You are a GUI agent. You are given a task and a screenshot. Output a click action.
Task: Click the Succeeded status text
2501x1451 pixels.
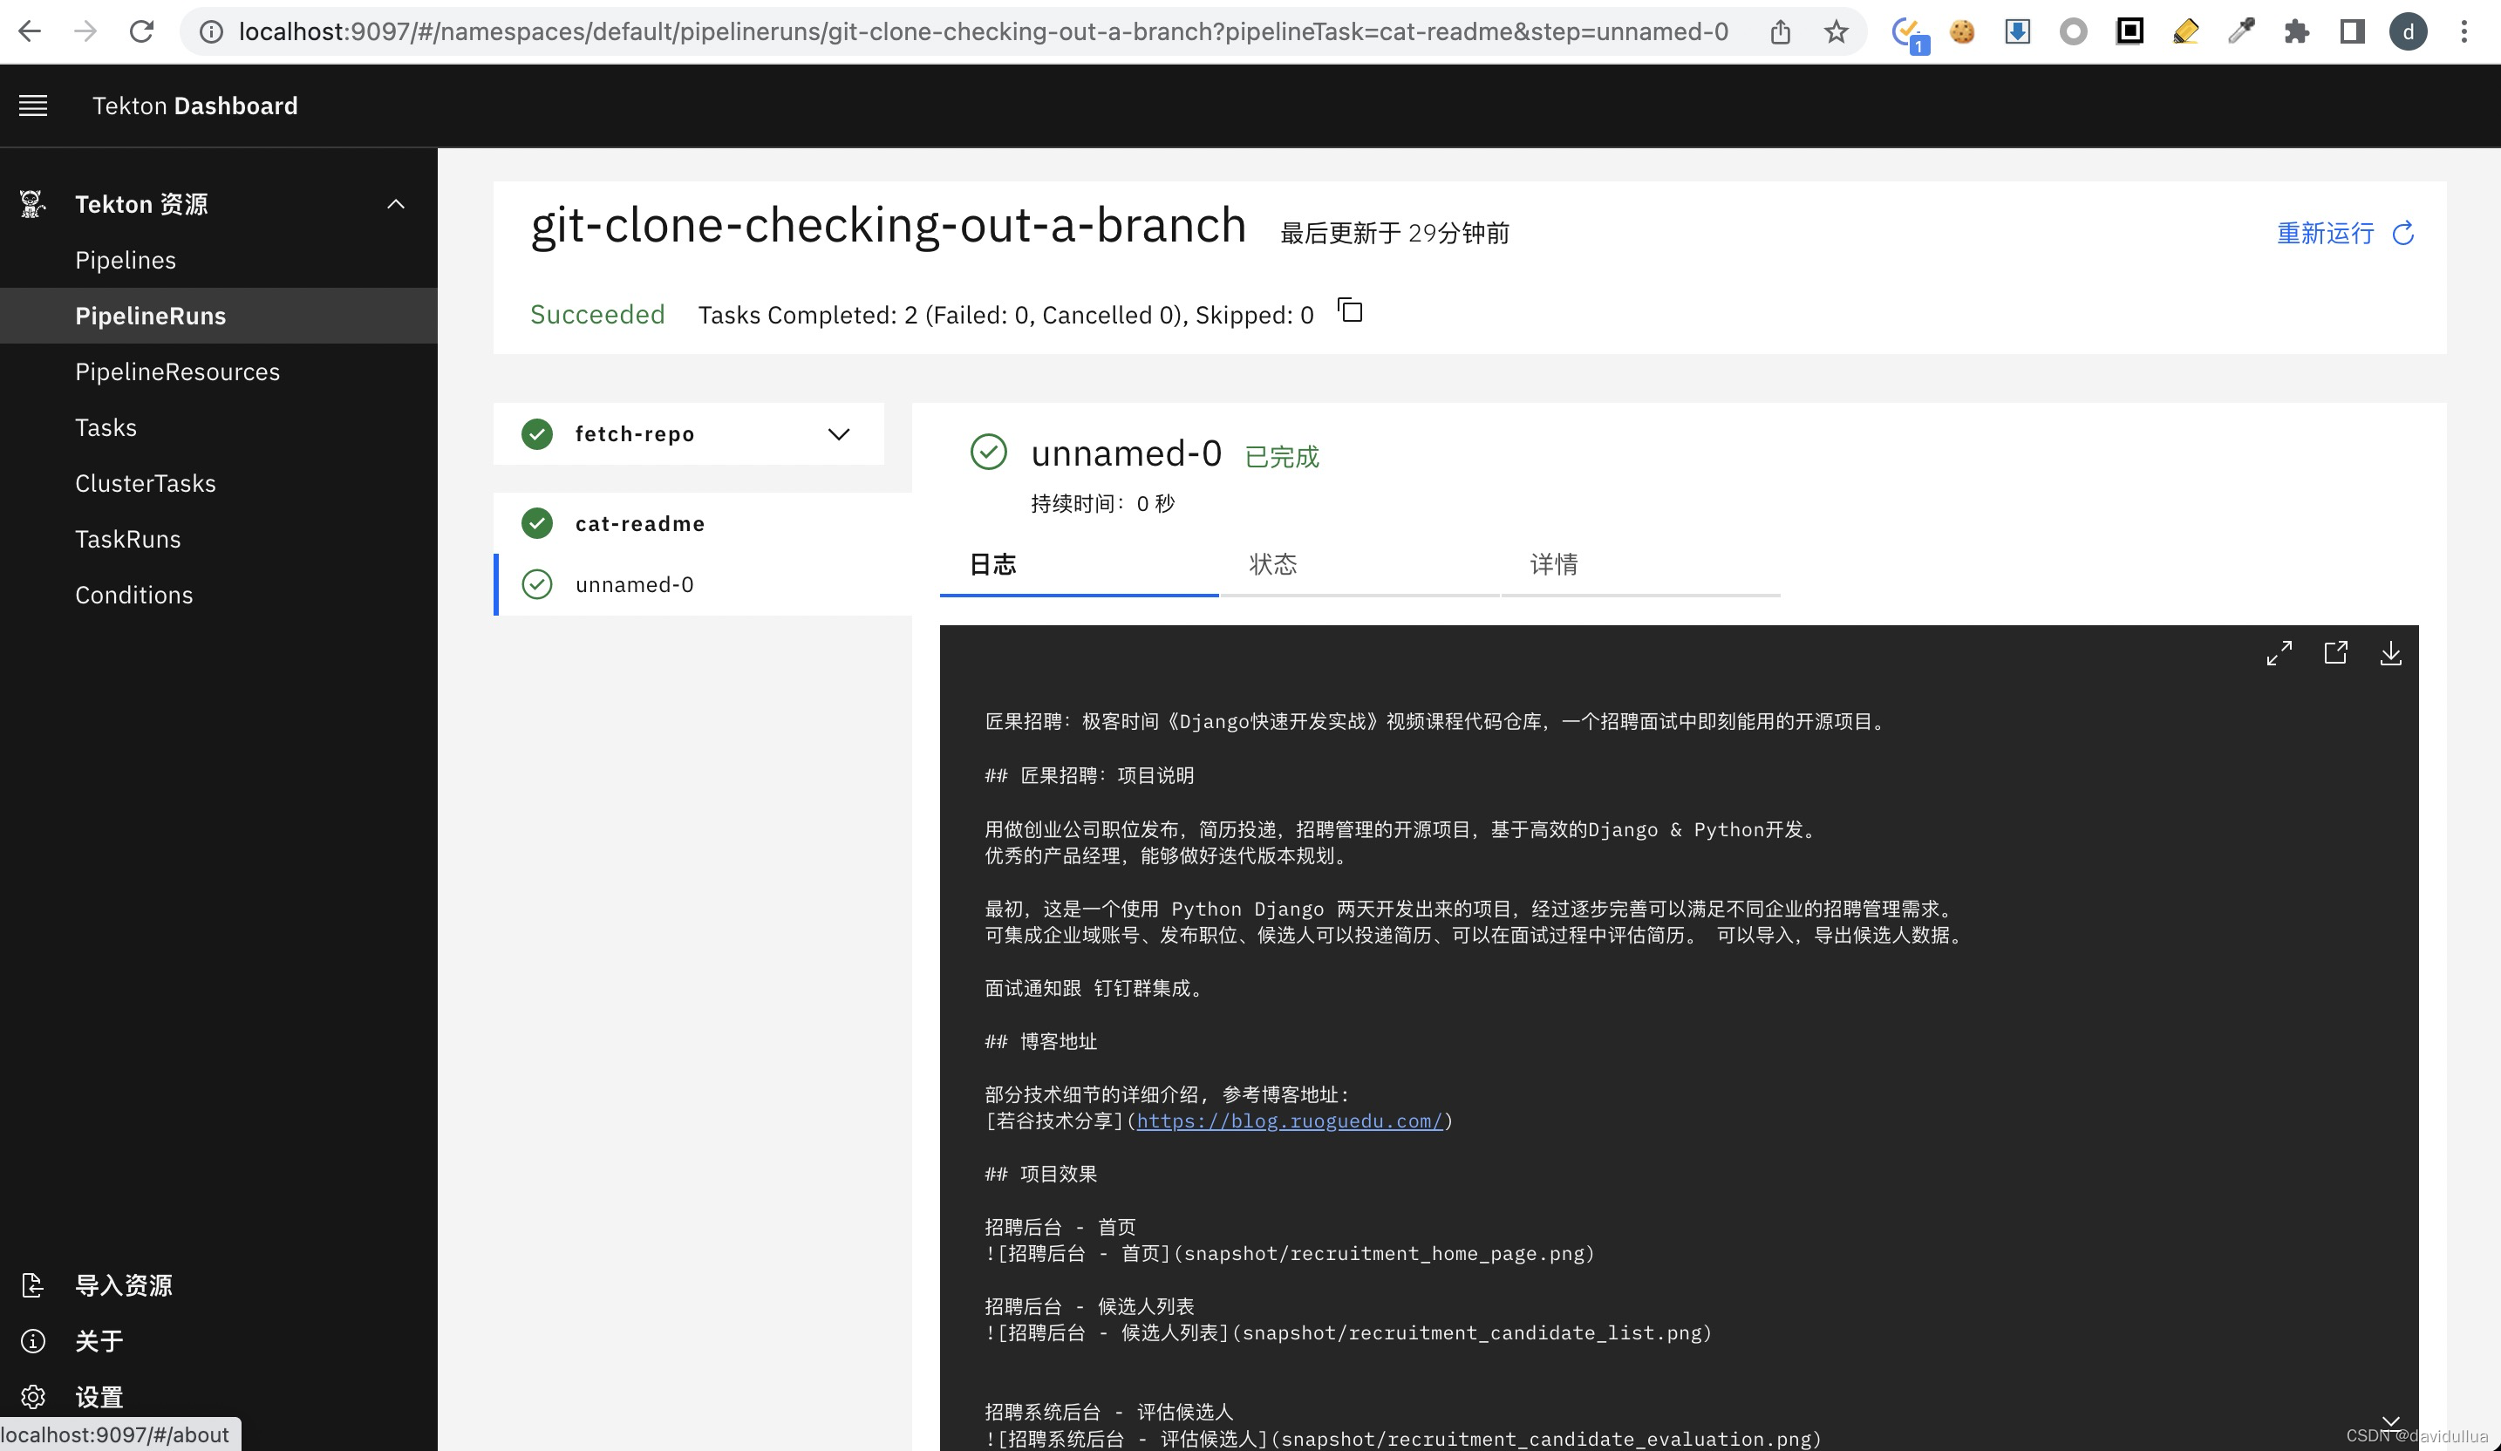pyautogui.click(x=596, y=315)
